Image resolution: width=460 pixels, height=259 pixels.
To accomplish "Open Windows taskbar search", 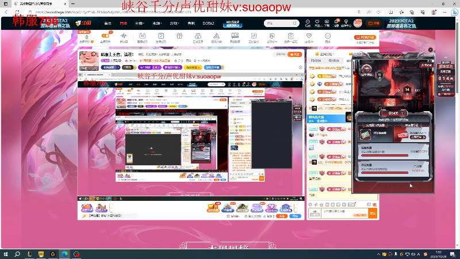I will pos(17,254).
